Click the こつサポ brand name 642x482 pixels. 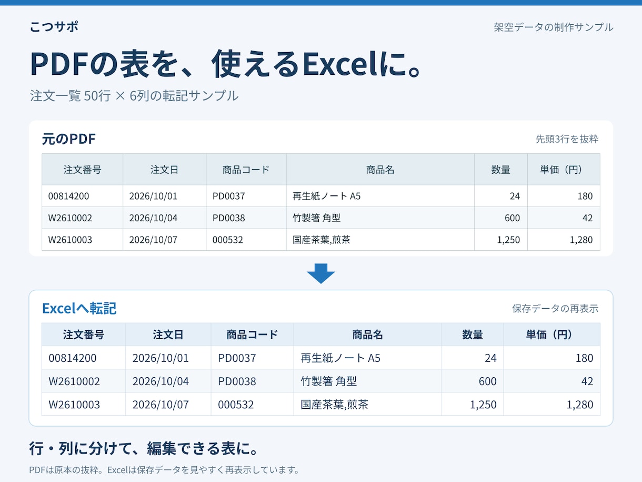(54, 27)
